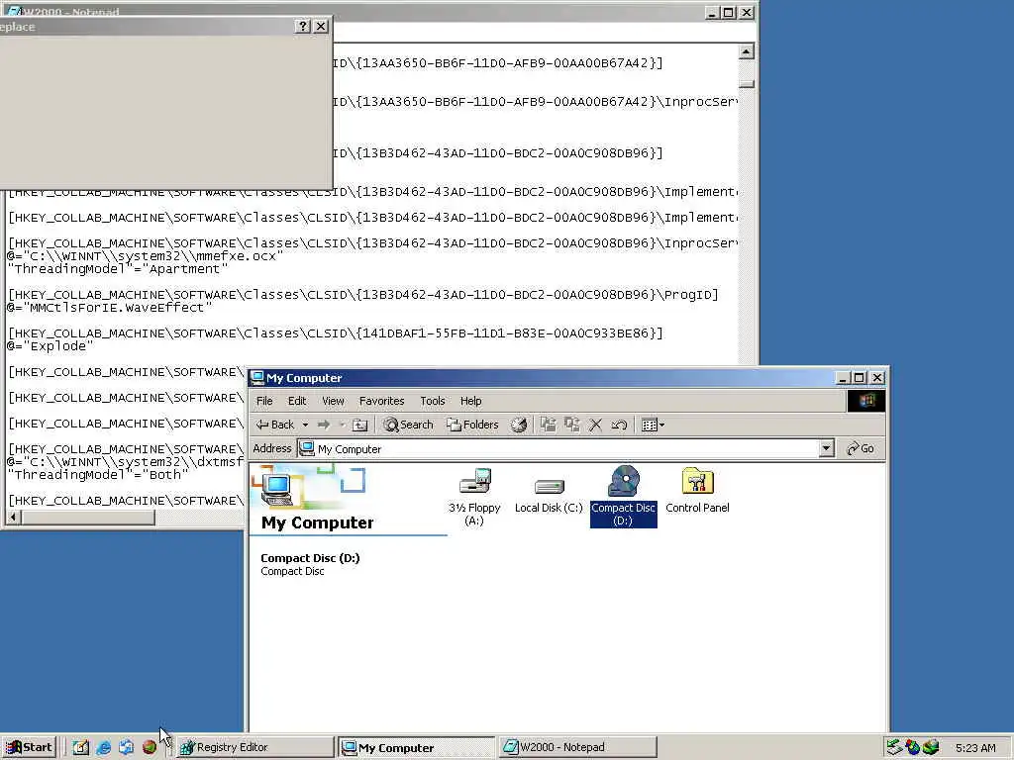Click the Notepad vertical scroll up arrow
This screenshot has height=760, width=1014.
pos(747,51)
